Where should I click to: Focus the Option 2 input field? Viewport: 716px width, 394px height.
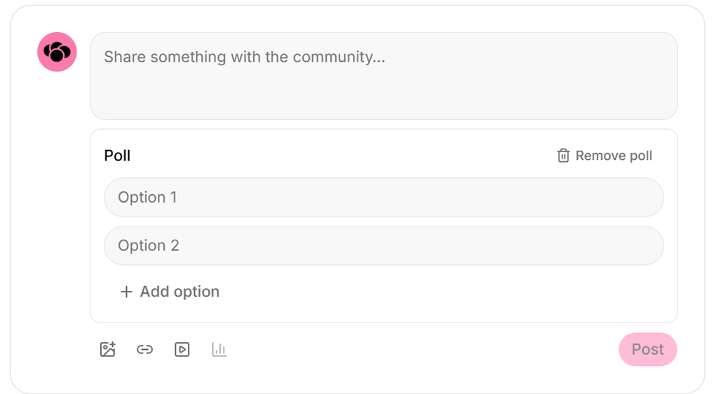[384, 245]
